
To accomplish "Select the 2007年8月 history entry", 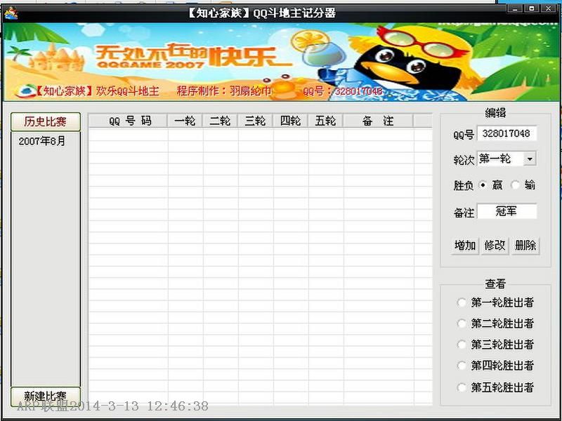I will [42, 142].
